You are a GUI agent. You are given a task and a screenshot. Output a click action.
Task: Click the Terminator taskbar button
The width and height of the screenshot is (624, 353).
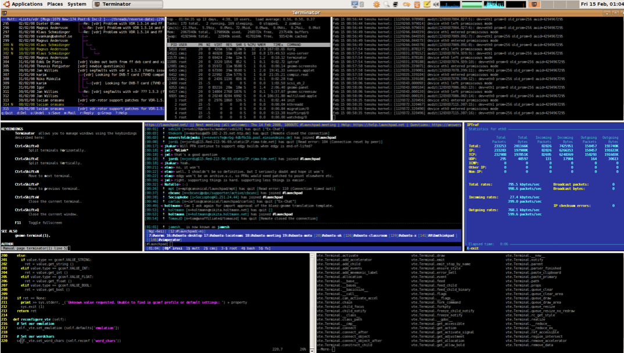point(128,4)
